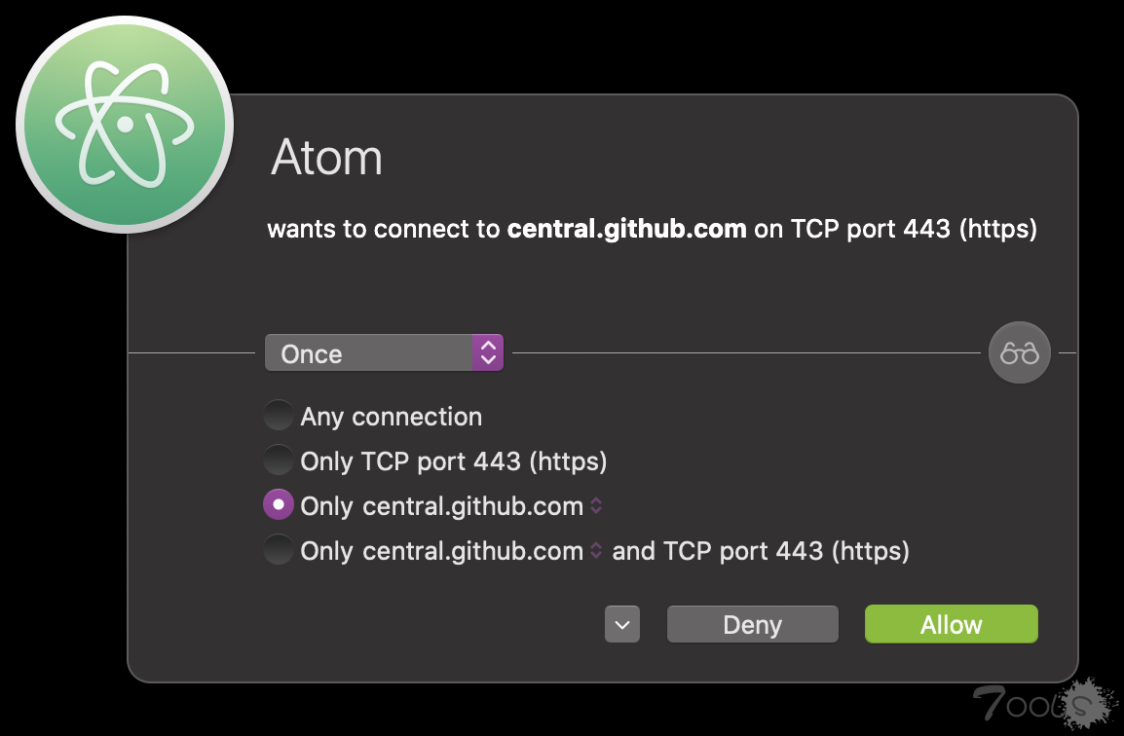Open the 'Once' rule duration dropdown
The width and height of the screenshot is (1124, 736).
pyautogui.click(x=370, y=353)
